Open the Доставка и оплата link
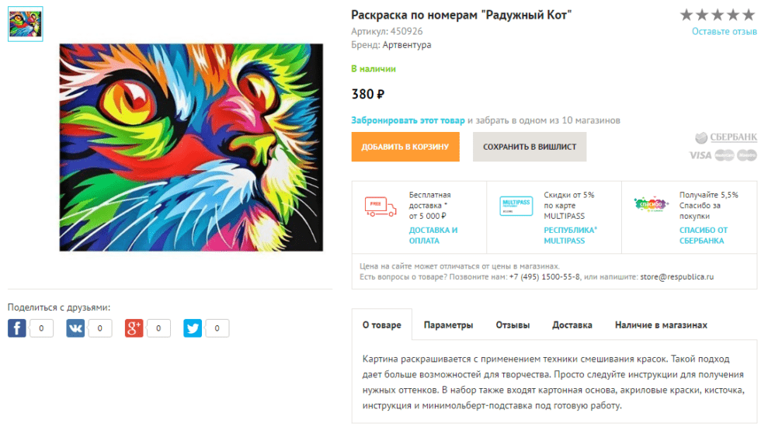The image size is (761, 427). (433, 235)
